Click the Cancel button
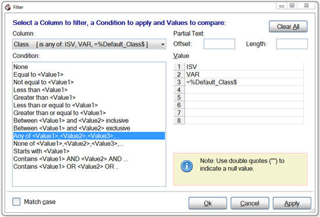 [x=250, y=203]
